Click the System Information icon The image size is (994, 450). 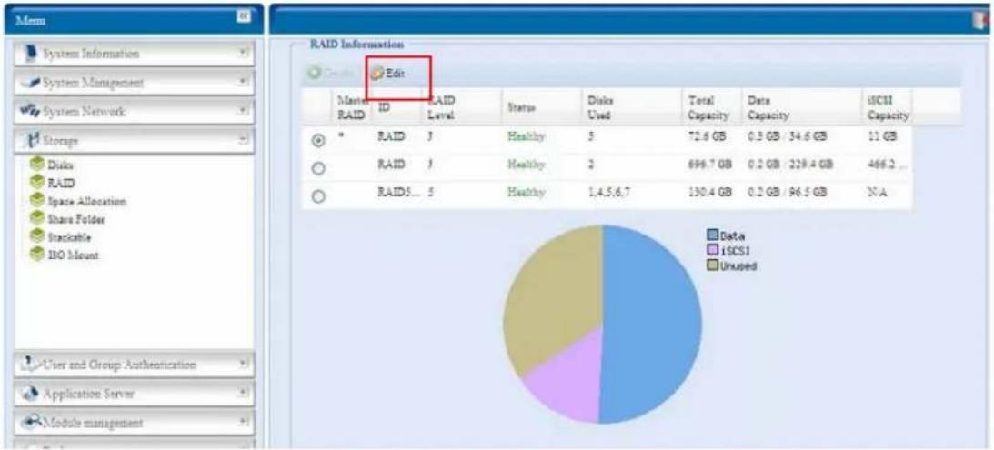coord(29,54)
